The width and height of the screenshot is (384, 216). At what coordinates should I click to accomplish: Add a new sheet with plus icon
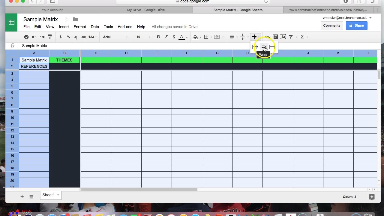click(22, 197)
